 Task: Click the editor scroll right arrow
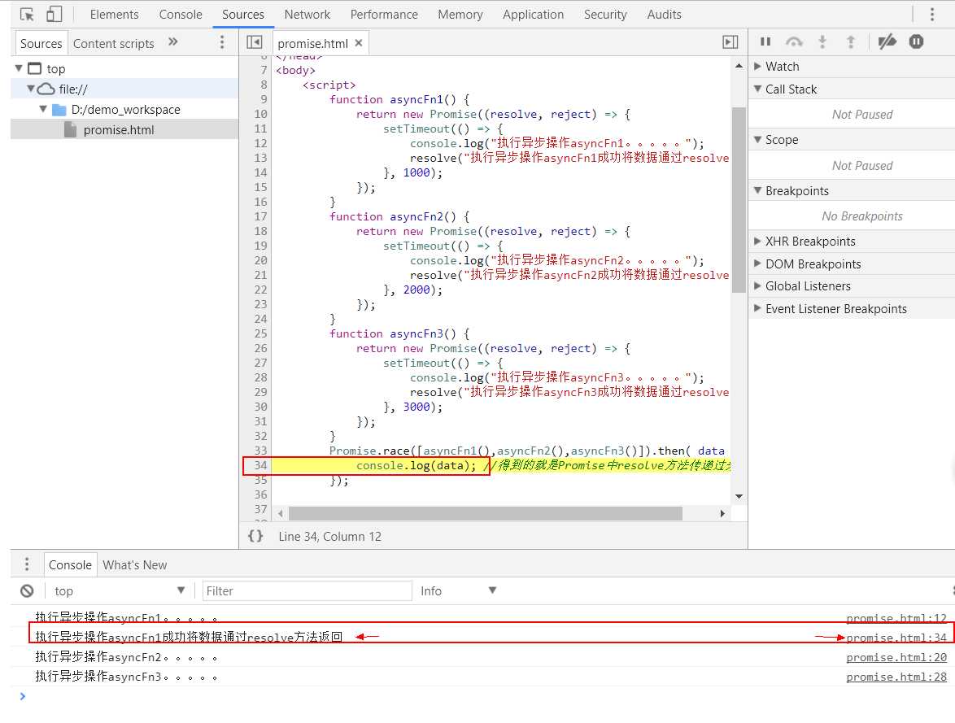[722, 513]
